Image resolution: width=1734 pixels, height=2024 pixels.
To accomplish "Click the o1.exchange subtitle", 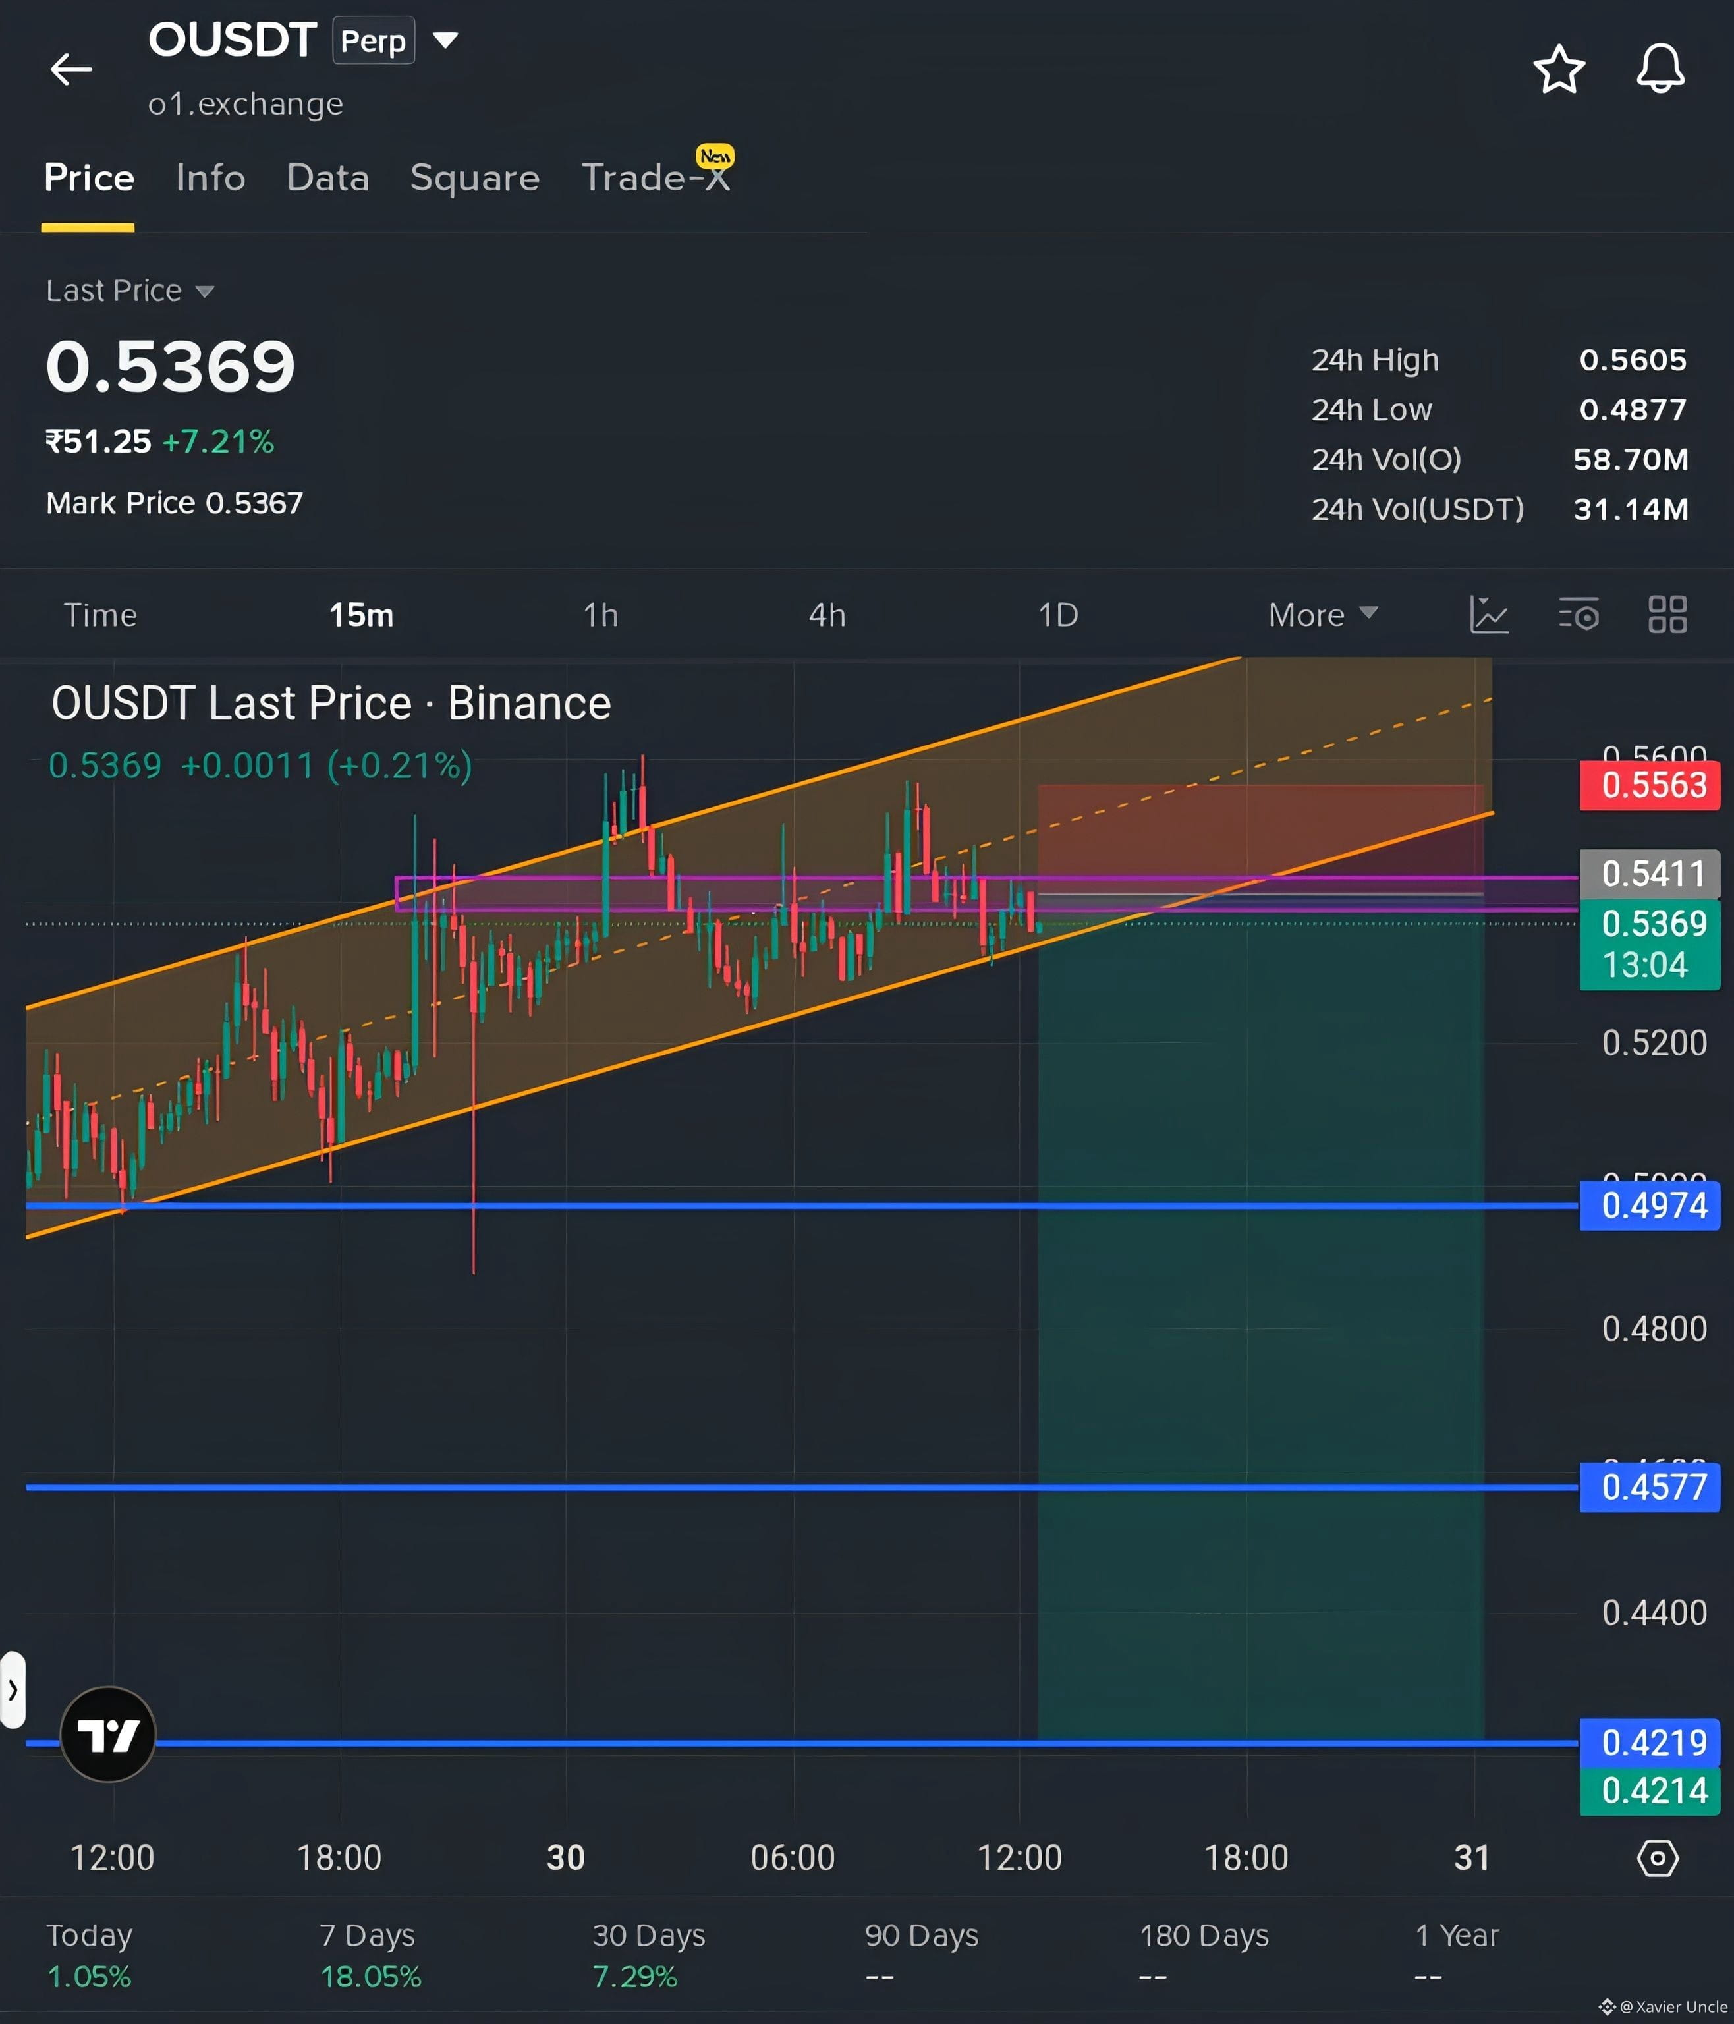I will [245, 103].
